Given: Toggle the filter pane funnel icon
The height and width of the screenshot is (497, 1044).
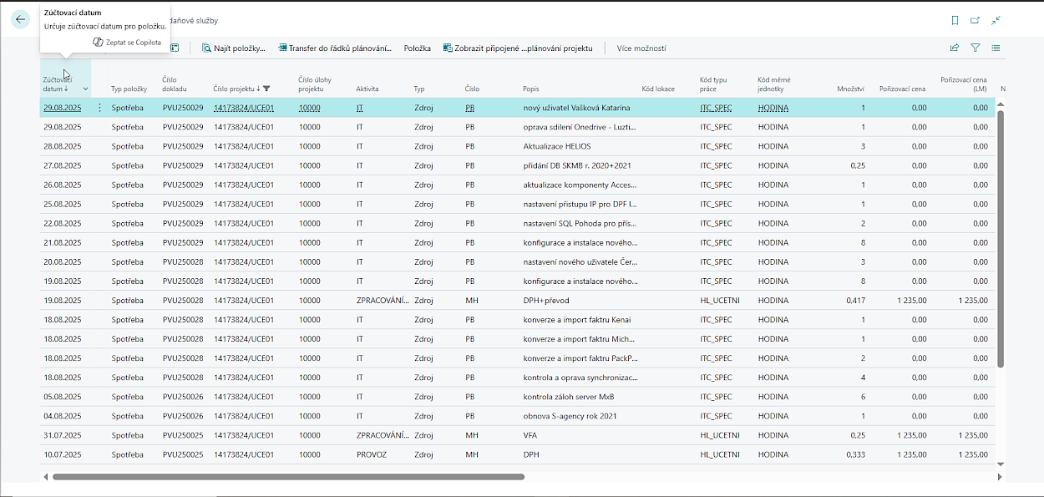Looking at the screenshot, I should click(975, 48).
